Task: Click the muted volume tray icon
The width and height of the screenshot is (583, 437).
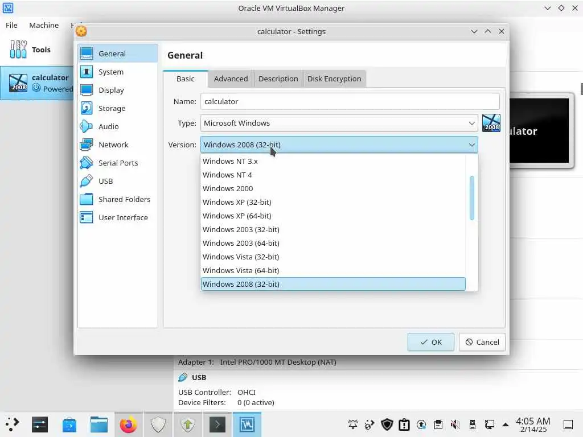Action: (455, 424)
